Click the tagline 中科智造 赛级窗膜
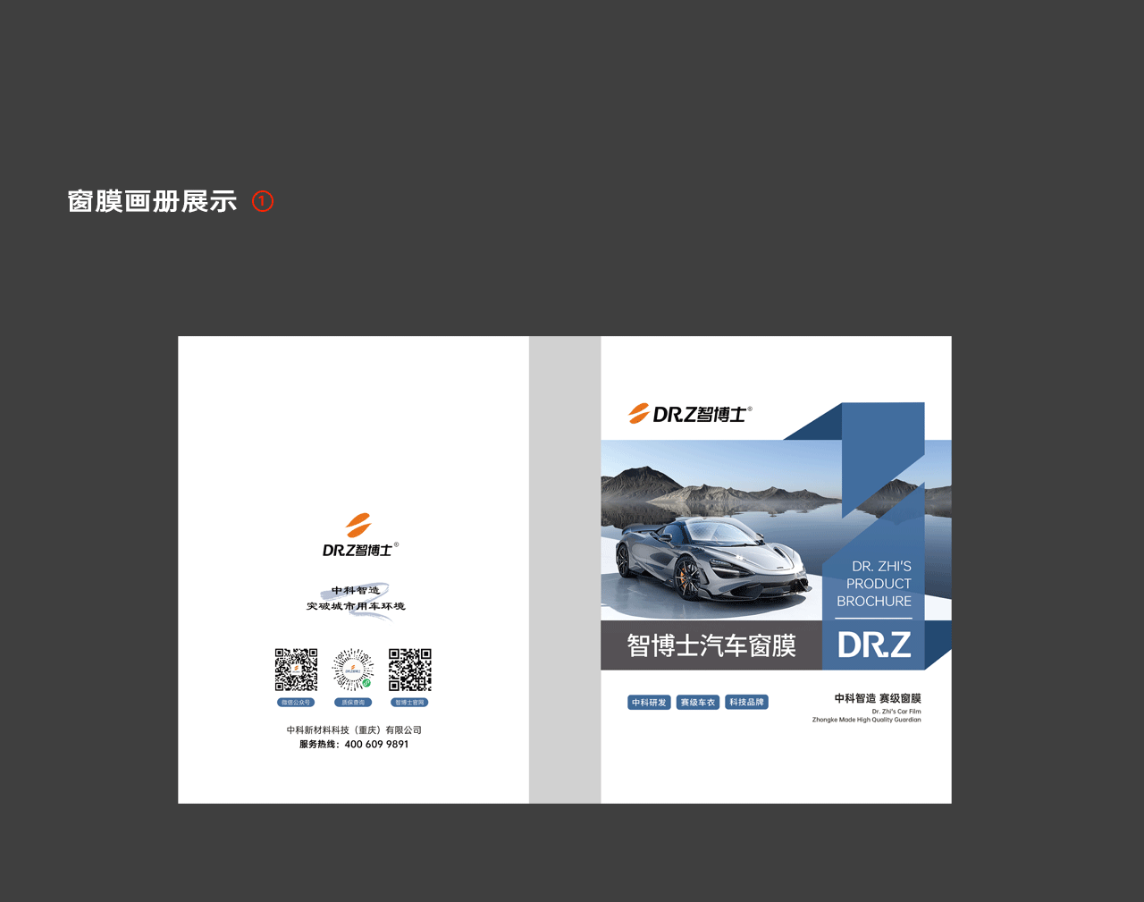 (x=878, y=698)
